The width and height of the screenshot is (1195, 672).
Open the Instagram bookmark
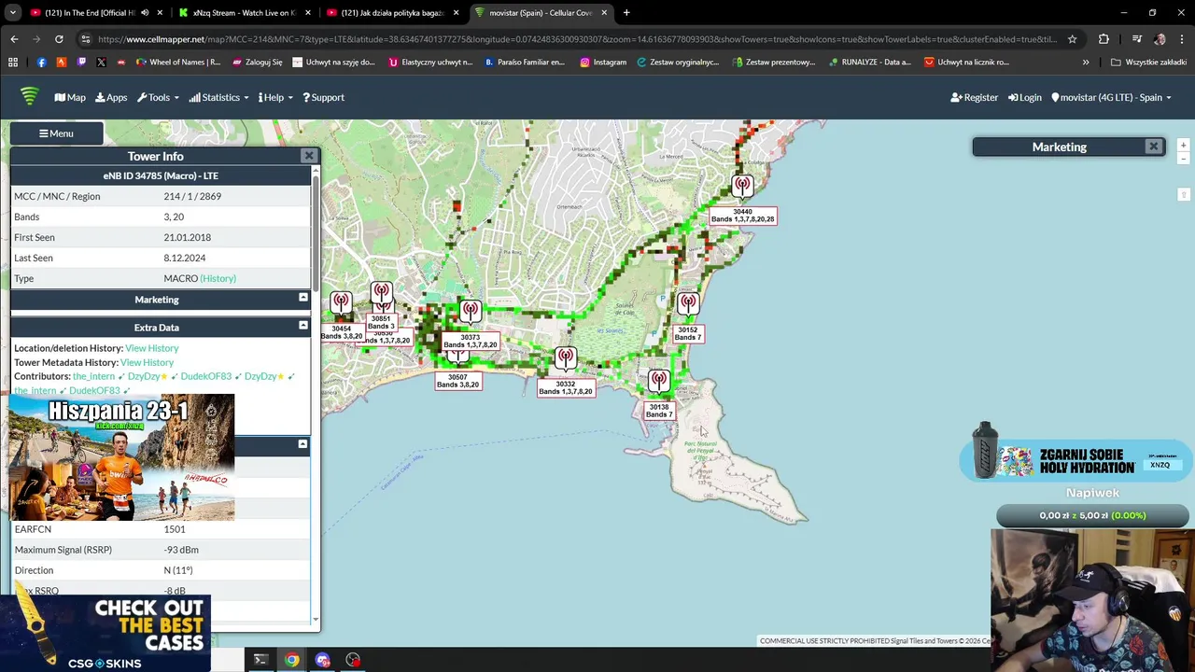pyautogui.click(x=603, y=63)
